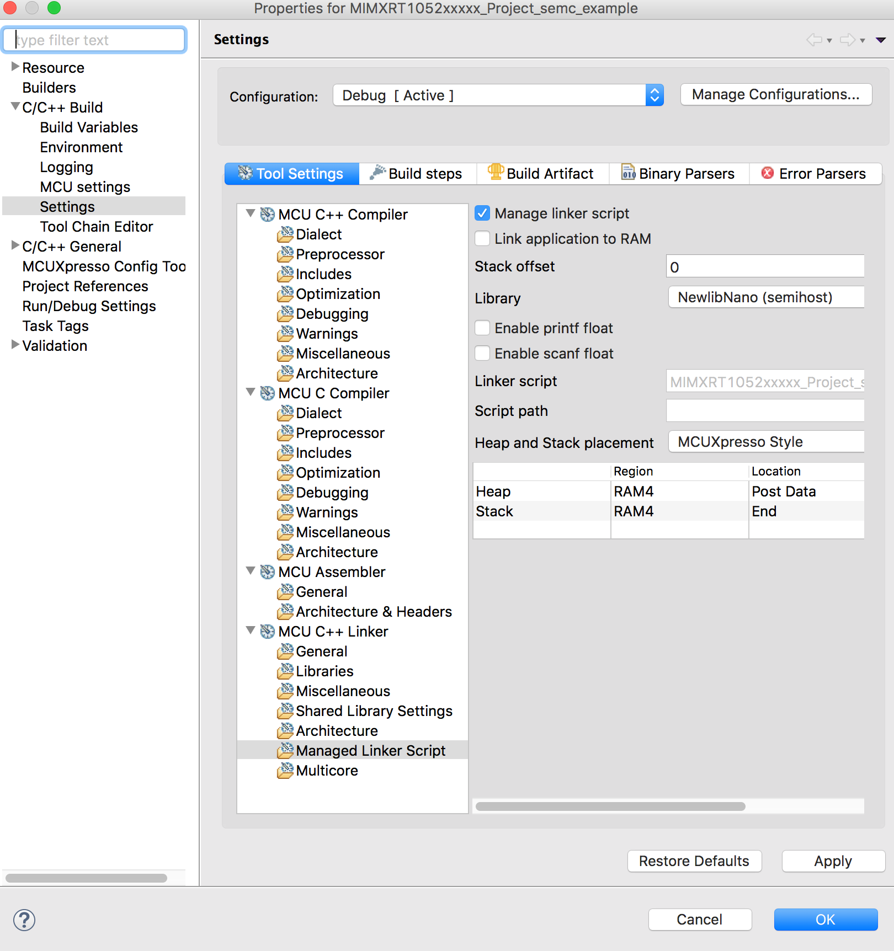Click the Script path input field
This screenshot has width=894, height=951.
765,411
